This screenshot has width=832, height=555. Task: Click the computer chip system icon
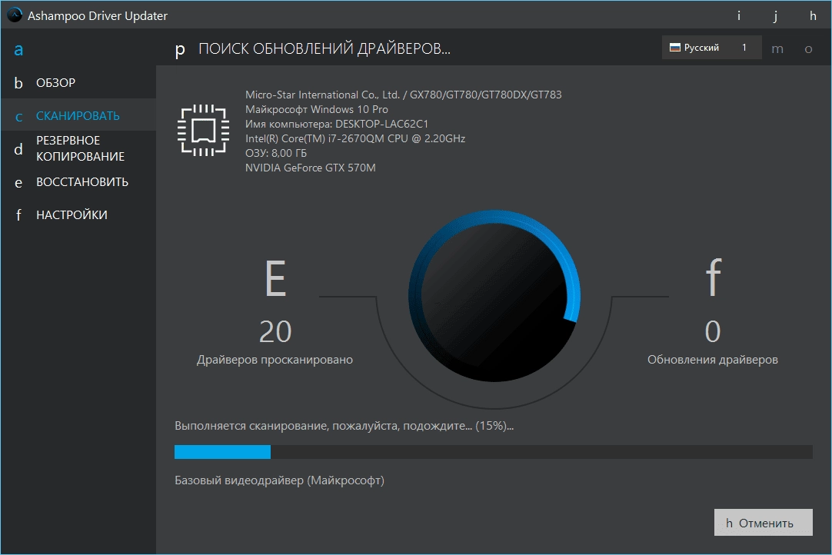click(203, 131)
